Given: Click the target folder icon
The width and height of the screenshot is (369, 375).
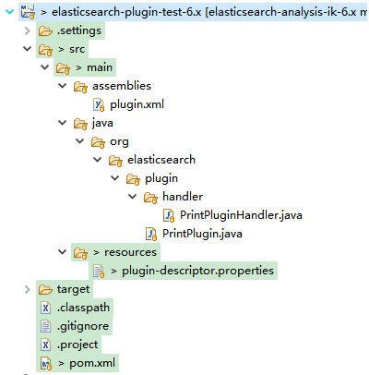Looking at the screenshot, I should pos(45,289).
